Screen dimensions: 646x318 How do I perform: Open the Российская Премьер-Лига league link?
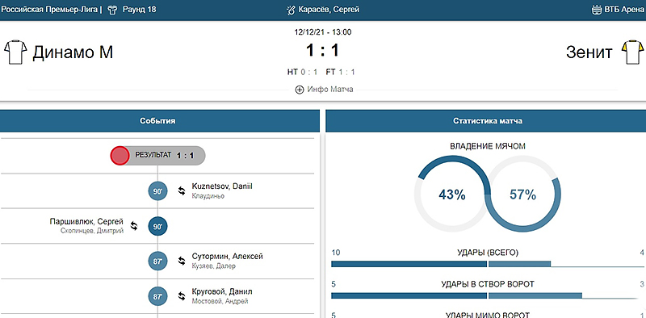[49, 10]
